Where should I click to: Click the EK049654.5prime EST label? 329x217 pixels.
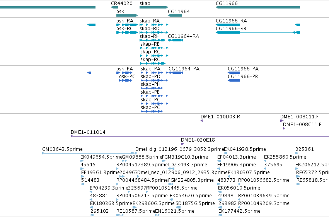tap(101, 157)
